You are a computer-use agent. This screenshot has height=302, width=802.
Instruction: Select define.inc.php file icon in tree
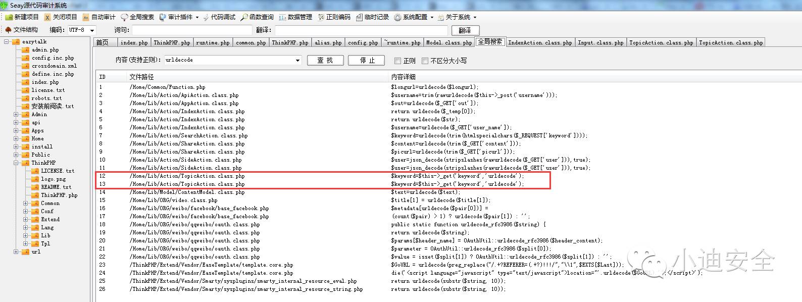point(25,74)
